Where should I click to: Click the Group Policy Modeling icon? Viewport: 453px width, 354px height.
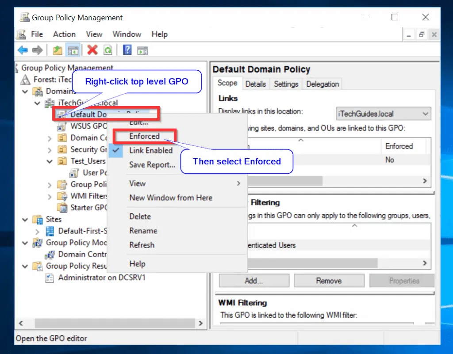point(38,243)
